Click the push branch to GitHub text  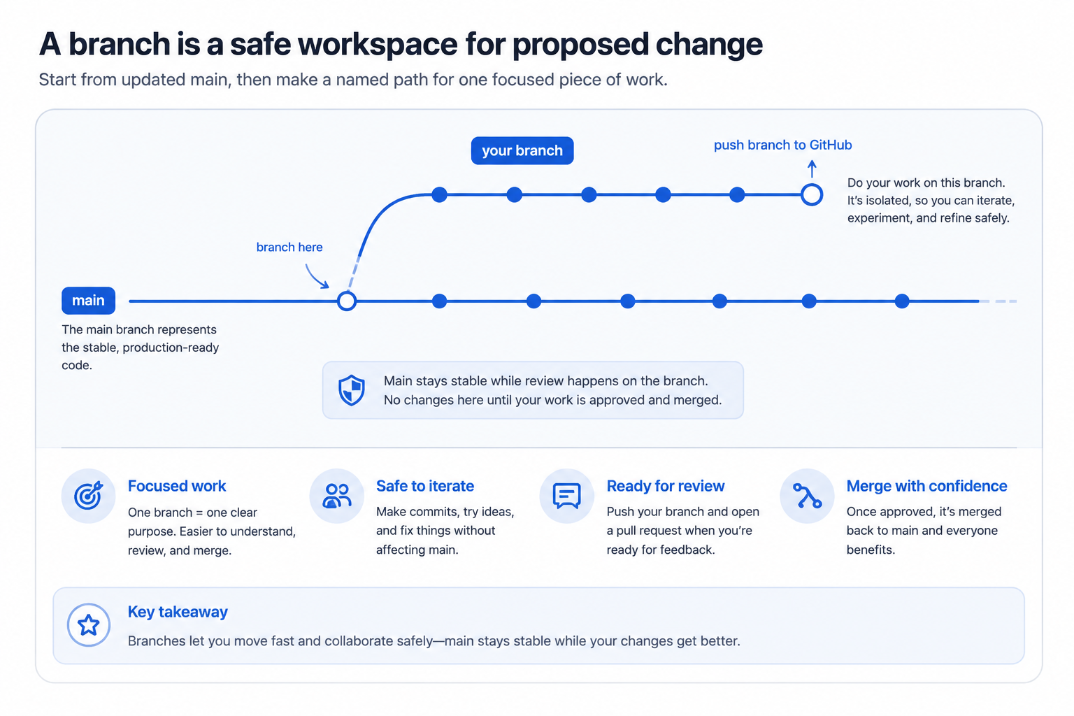pos(782,145)
